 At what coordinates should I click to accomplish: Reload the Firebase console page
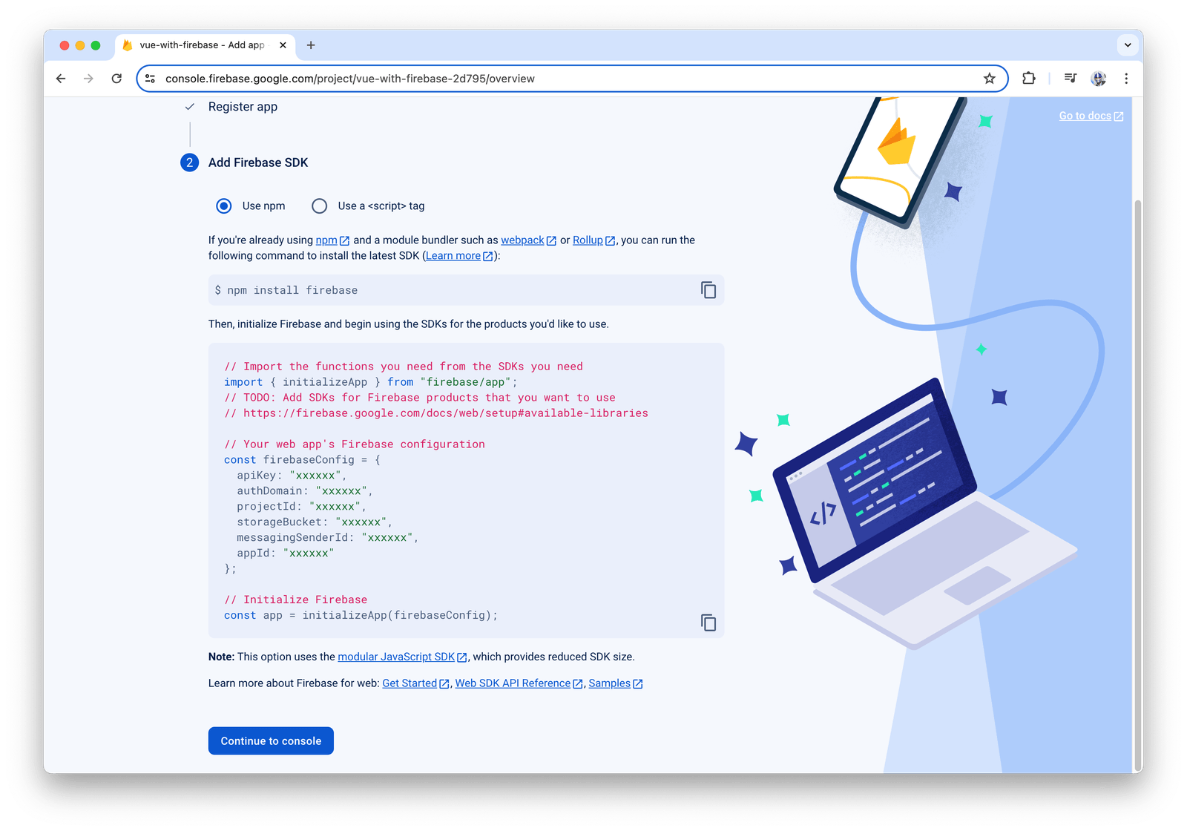pyautogui.click(x=116, y=79)
